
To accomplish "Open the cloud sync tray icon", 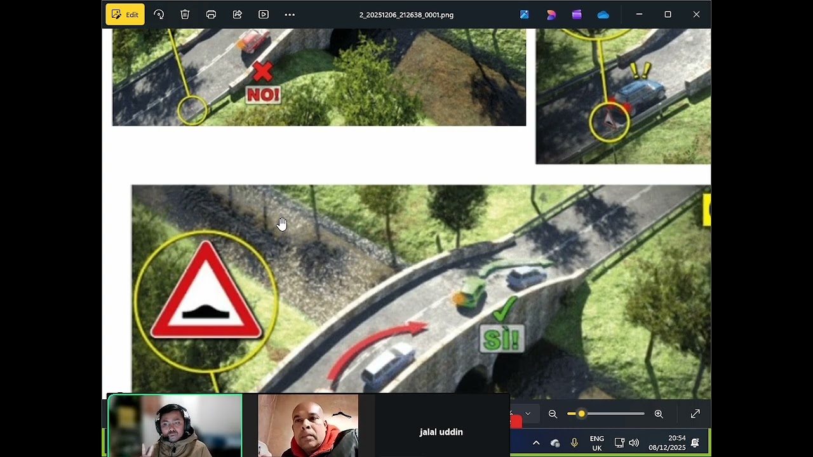I will pos(555,443).
